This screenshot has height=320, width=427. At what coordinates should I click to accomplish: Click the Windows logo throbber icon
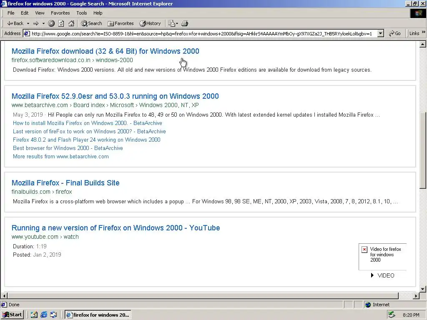coord(418,13)
